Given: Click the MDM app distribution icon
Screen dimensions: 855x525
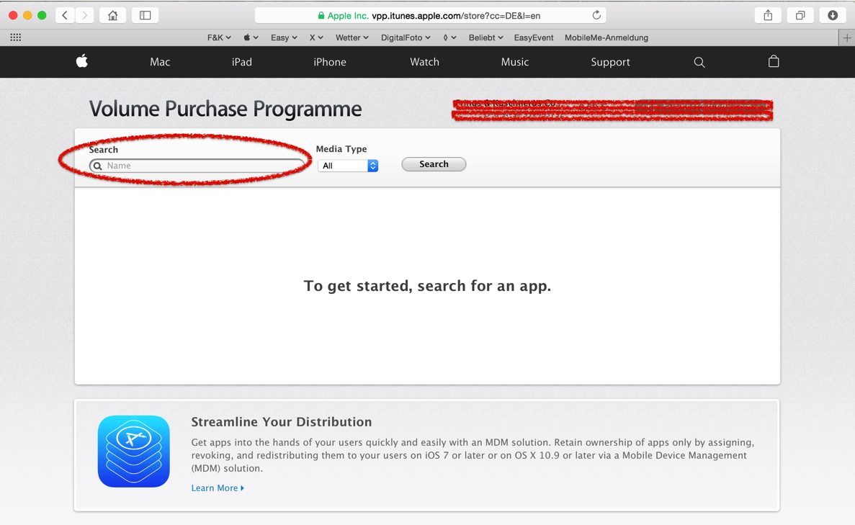Looking at the screenshot, I should click(x=133, y=452).
